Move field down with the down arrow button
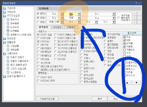 click(x=137, y=82)
